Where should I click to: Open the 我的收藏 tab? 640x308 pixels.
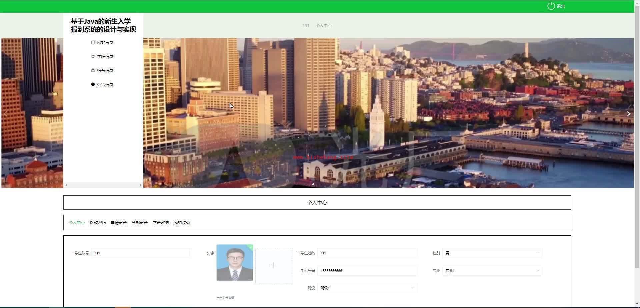[182, 223]
